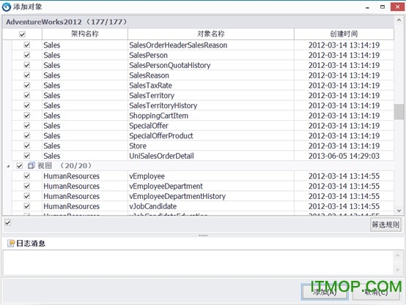The width and height of the screenshot is (406, 305).
Task: Click the 视图 (20/20) group label
Action: tap(64, 166)
